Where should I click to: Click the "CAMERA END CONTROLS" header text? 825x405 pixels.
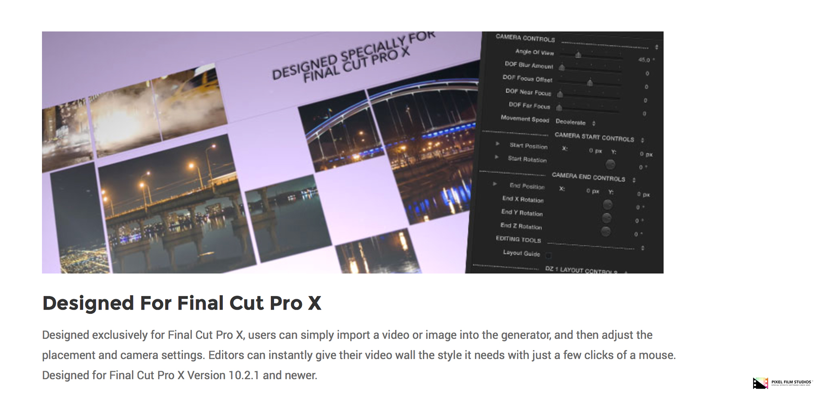[x=588, y=177]
